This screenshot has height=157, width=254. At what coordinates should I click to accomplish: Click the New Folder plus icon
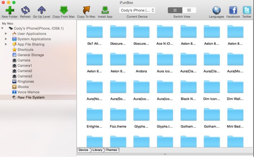pos(10,10)
